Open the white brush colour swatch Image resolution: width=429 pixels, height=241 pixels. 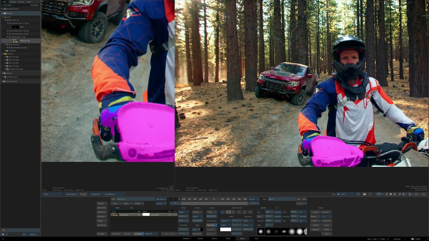pyautogui.click(x=226, y=229)
